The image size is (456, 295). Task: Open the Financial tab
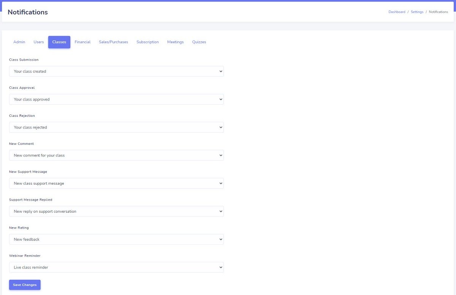82,42
